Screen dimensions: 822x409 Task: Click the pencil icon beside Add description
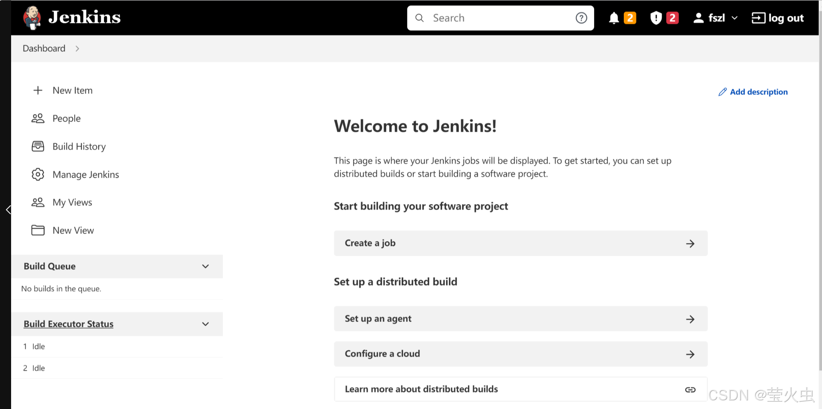[722, 92]
